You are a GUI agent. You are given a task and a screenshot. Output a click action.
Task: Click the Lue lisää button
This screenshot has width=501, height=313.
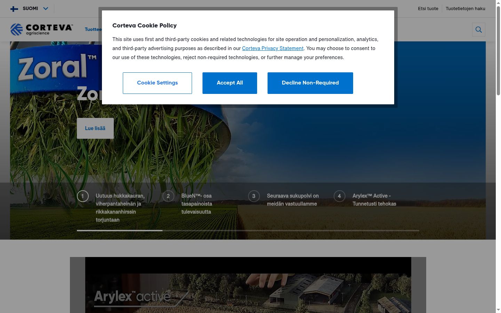(95, 128)
